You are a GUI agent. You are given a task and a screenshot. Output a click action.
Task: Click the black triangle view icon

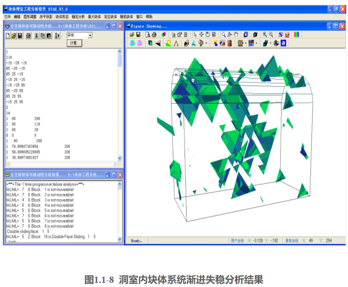point(158,43)
